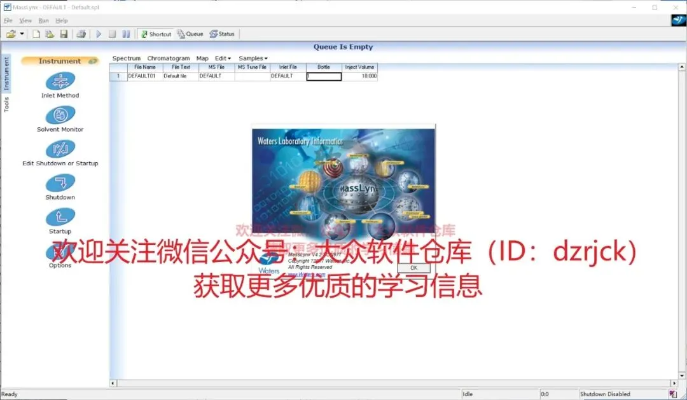Open the Spectrum menu item
The image size is (687, 400).
pyautogui.click(x=126, y=59)
